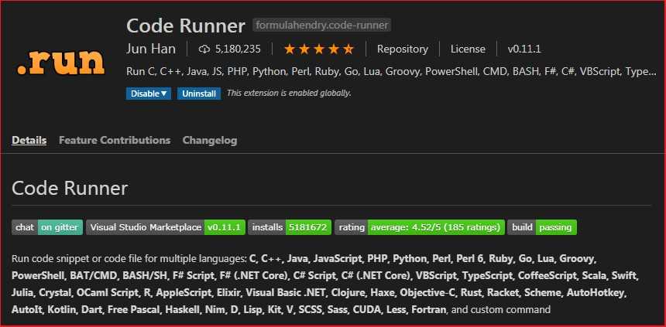This screenshot has height=327, width=666.
Task: Click the Code Runner extension title
Action: coord(186,26)
